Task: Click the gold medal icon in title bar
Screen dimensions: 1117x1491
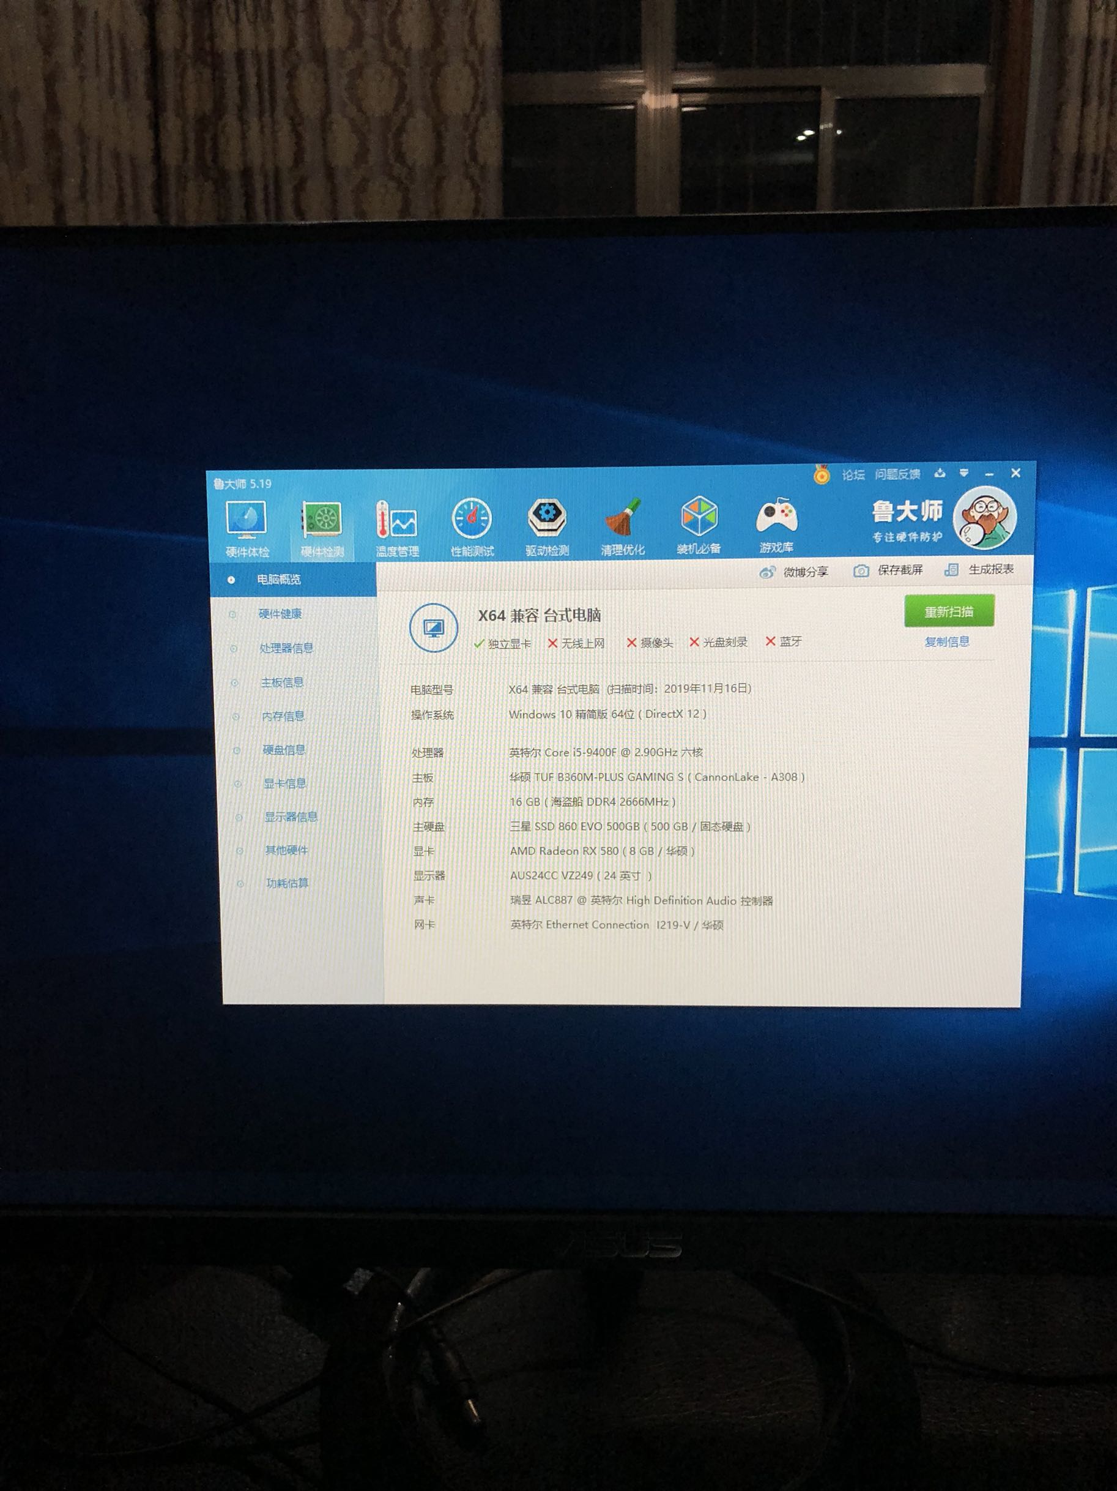Action: click(x=822, y=475)
